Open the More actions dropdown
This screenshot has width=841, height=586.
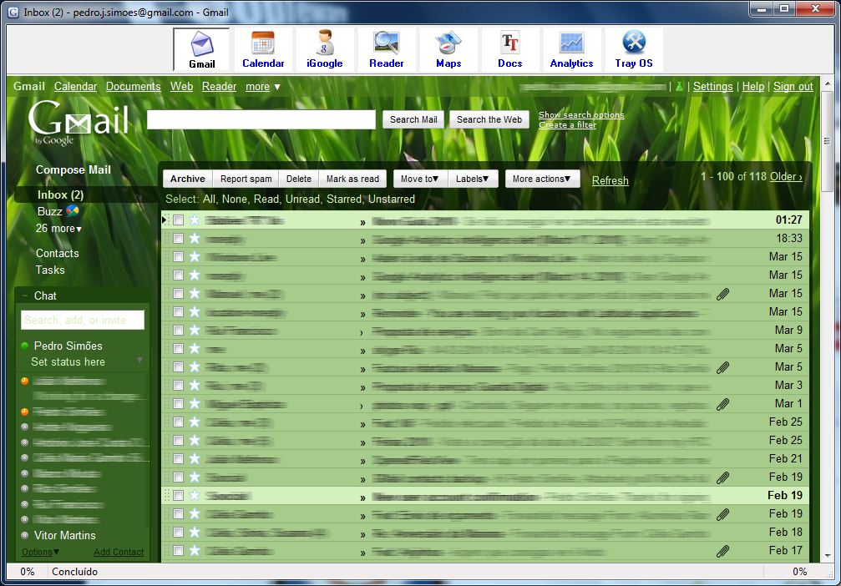542,179
